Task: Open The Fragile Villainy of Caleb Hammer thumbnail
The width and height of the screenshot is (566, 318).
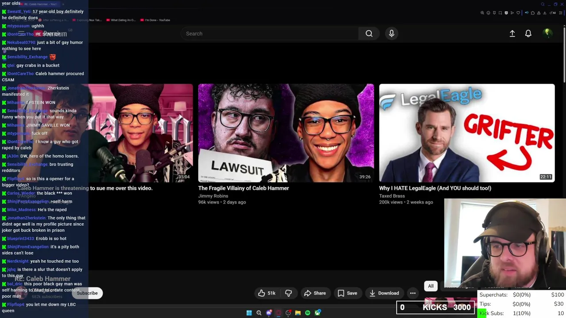Action: (x=286, y=133)
